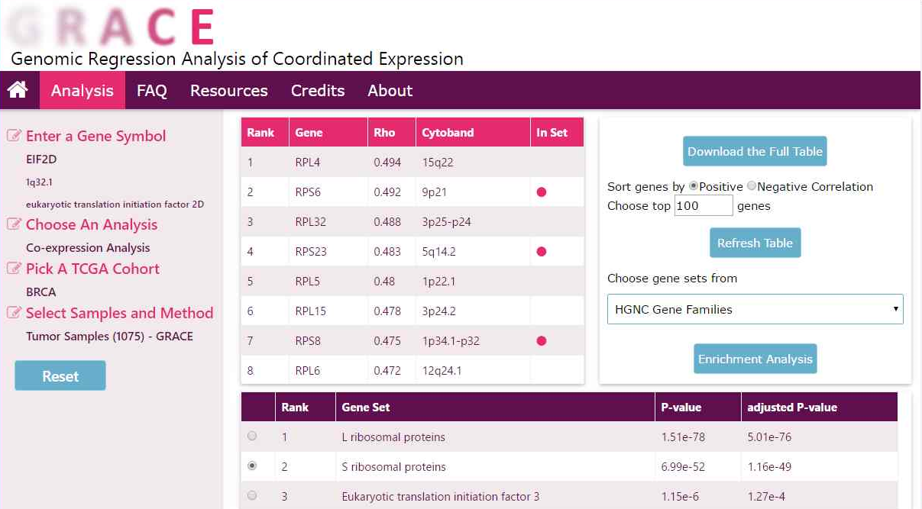Click edit icon beside Select Samples and Method

[x=14, y=313]
